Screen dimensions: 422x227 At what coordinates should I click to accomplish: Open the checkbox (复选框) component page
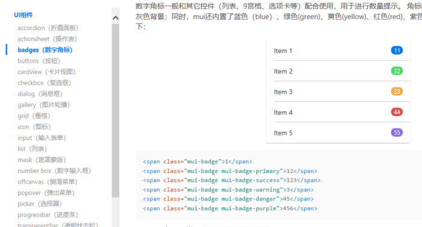coord(44,83)
